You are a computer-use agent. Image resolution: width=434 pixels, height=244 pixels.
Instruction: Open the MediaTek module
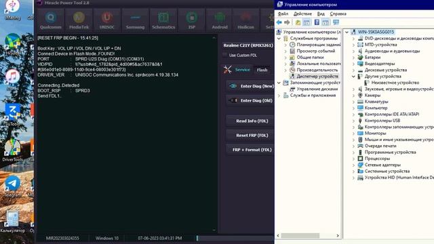tap(79, 20)
